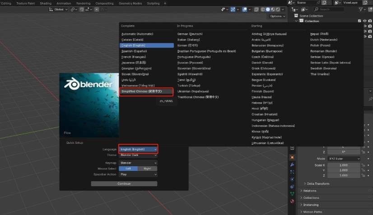The width and height of the screenshot is (373, 215).
Task: Open Global transform orientation dropdown
Action: click(x=58, y=9)
